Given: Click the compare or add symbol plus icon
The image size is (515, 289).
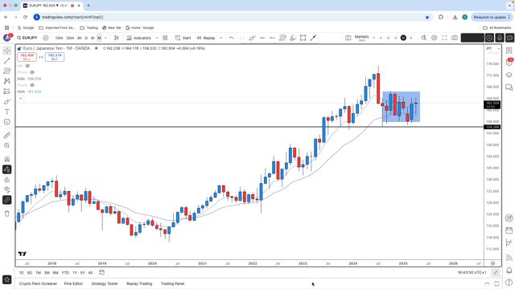Looking at the screenshot, I should point(46,38).
